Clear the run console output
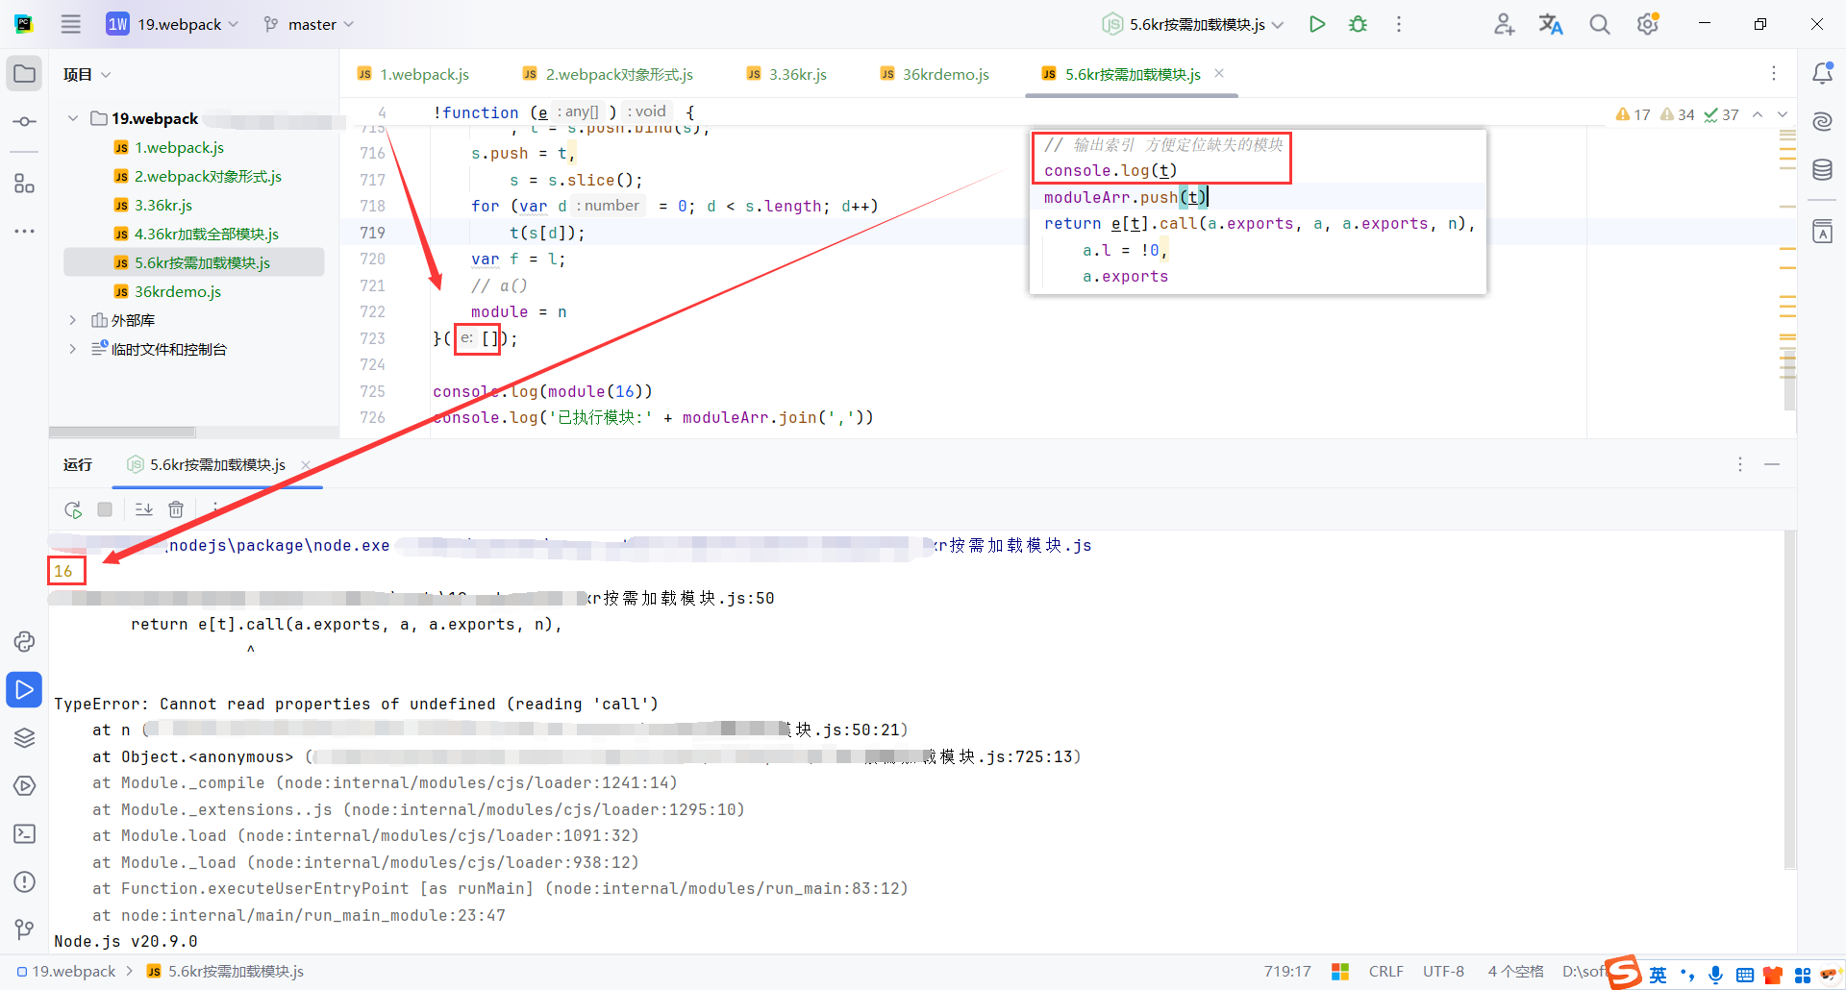 tap(176, 509)
